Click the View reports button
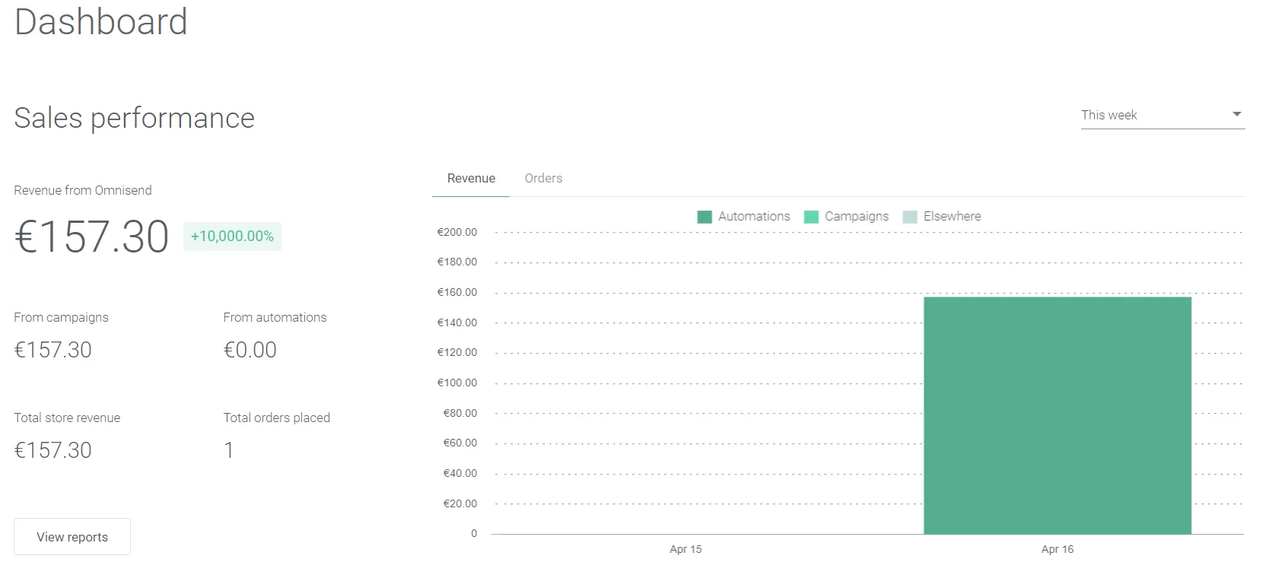The image size is (1269, 578). tap(72, 537)
